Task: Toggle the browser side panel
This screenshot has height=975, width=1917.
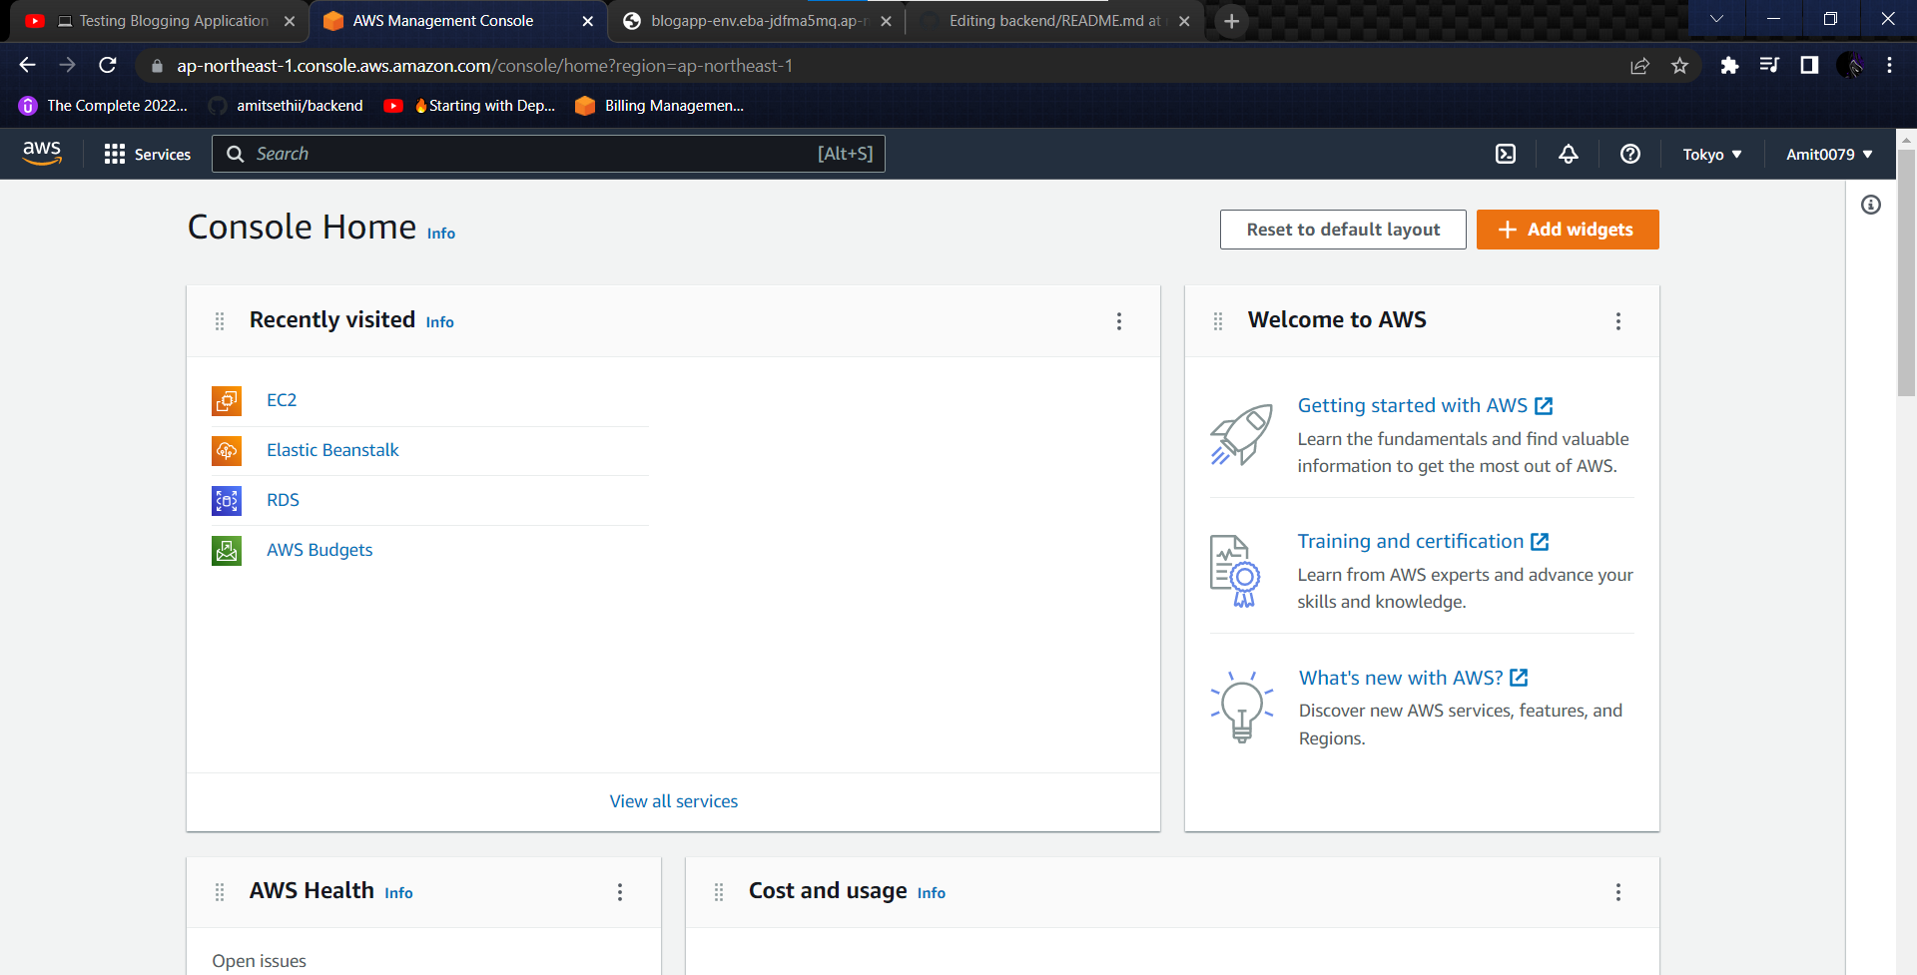Action: point(1809,66)
